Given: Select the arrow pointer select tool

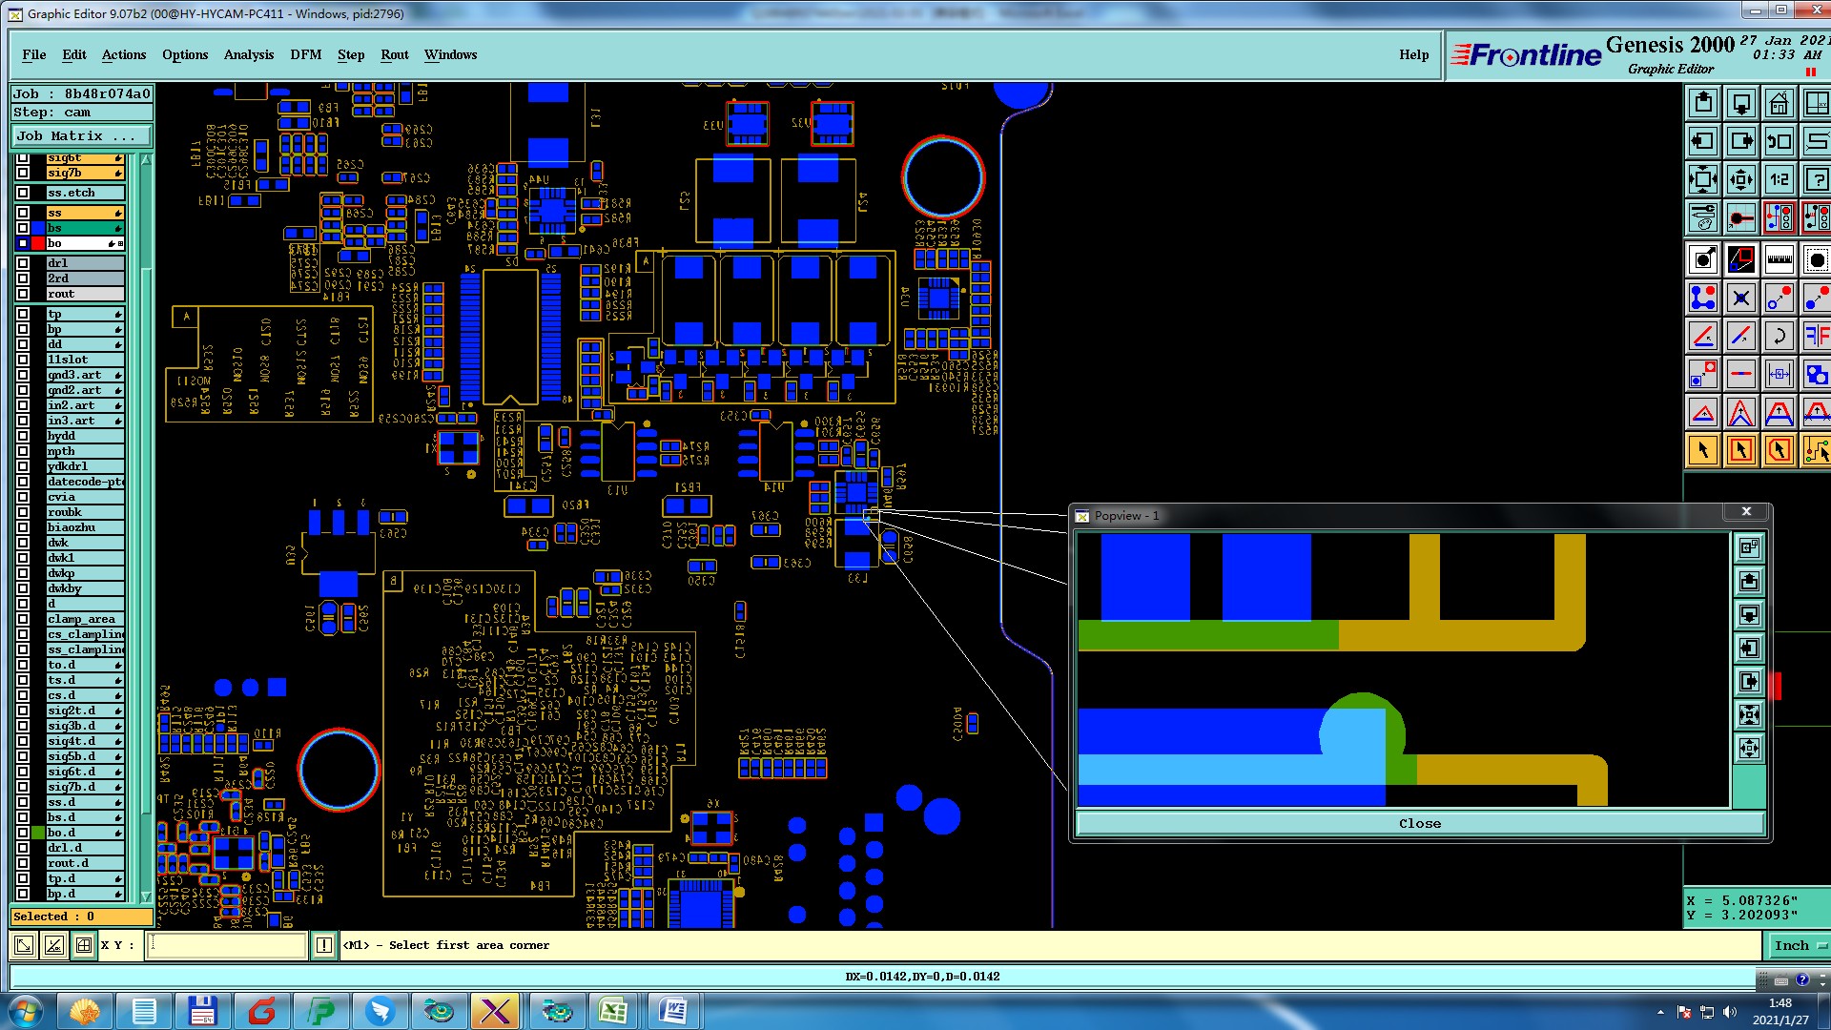Looking at the screenshot, I should [1703, 450].
